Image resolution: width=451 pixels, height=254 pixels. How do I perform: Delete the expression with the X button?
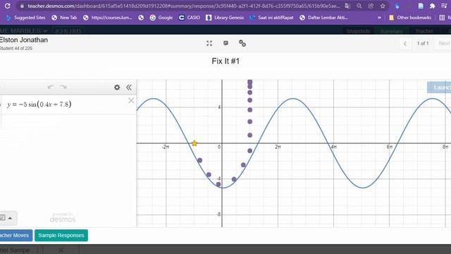click(x=131, y=100)
